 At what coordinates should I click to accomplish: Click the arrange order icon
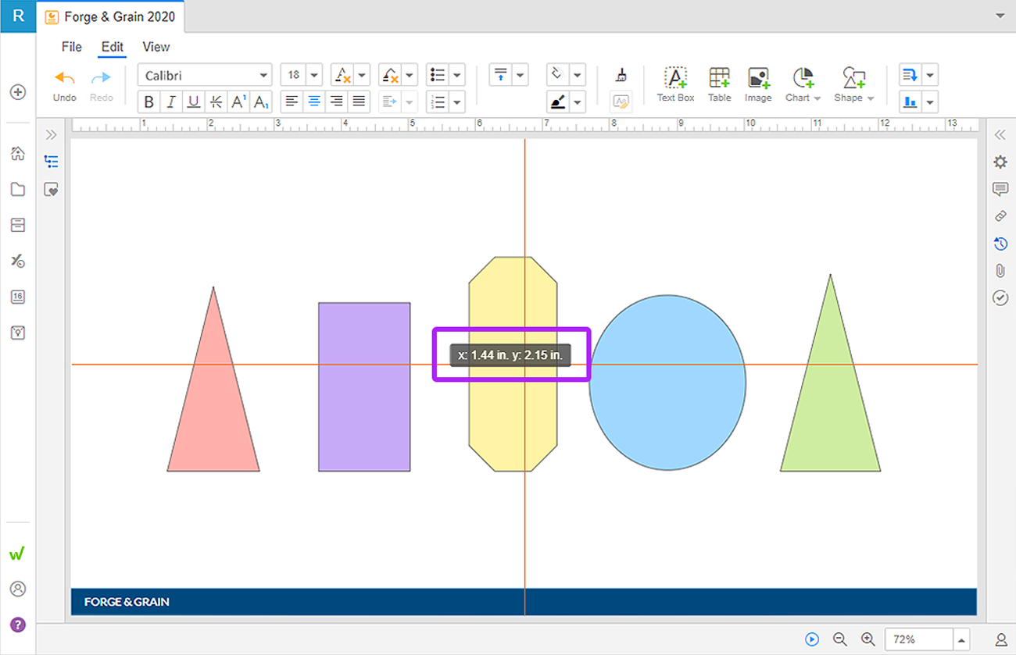tap(910, 76)
